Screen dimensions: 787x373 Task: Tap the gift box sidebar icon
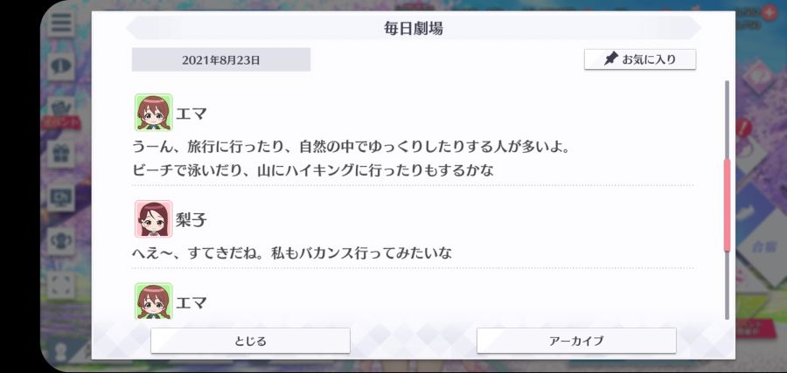pos(61,154)
